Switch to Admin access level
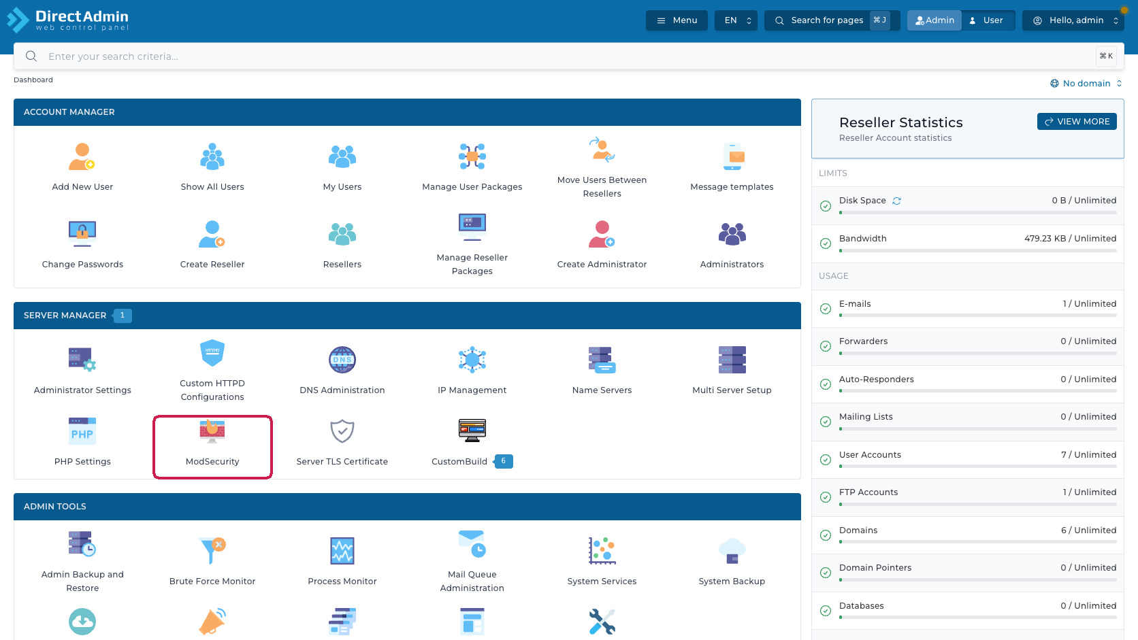Screen dimensions: 1138x640 (x=934, y=20)
